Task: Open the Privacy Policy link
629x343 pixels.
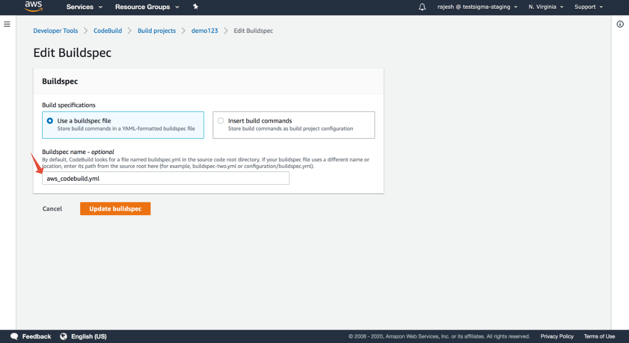Action: click(x=557, y=336)
